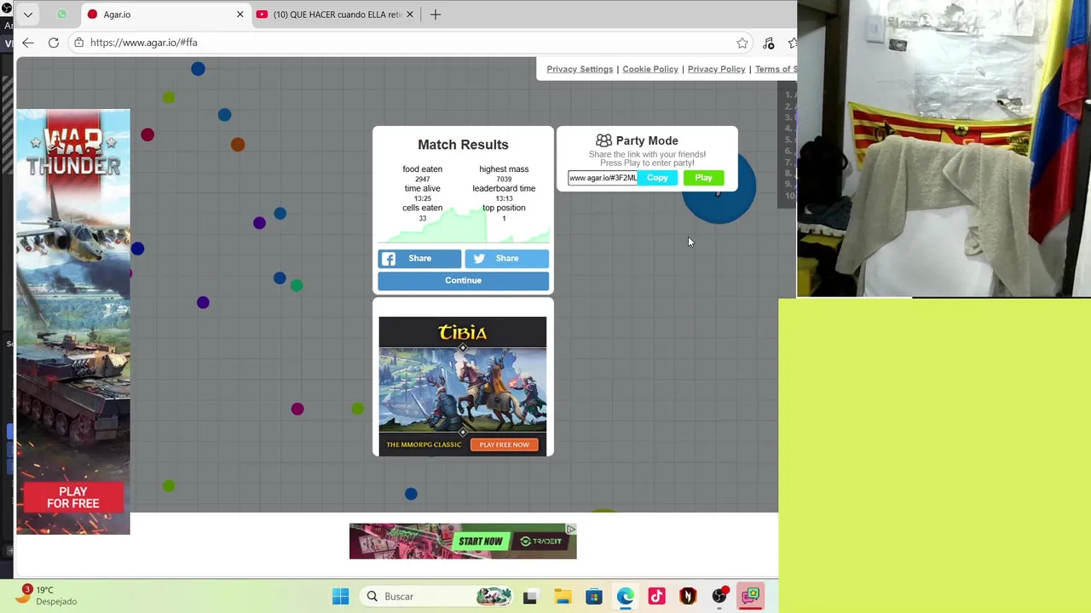Click the AdChoices icon on the bottom banner

click(x=570, y=530)
